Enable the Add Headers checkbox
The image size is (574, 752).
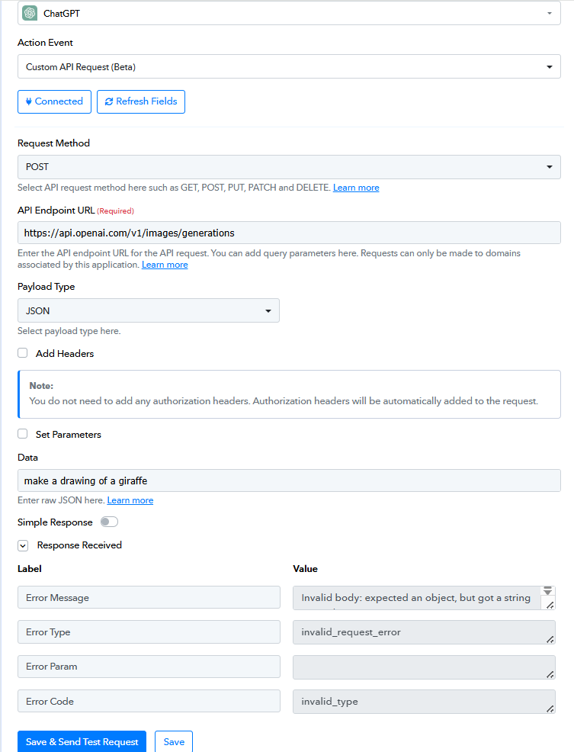click(23, 353)
